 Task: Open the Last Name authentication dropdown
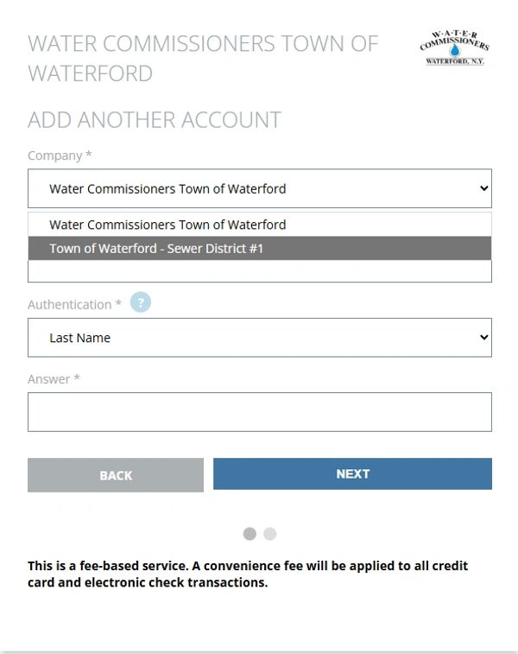[x=260, y=338]
